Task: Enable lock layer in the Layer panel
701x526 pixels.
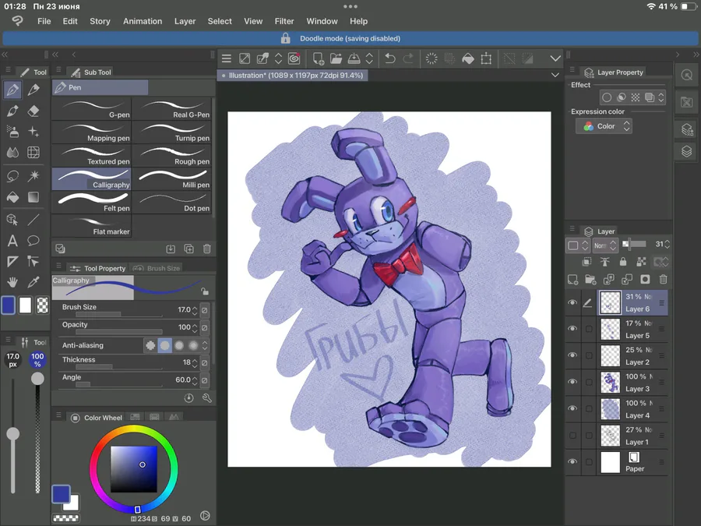Action: point(623,262)
